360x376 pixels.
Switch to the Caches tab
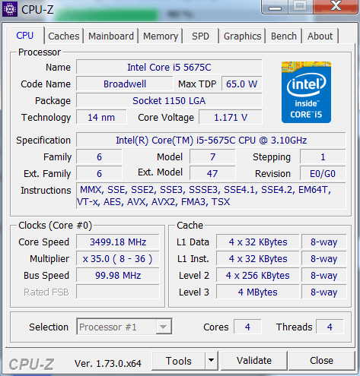(x=64, y=36)
